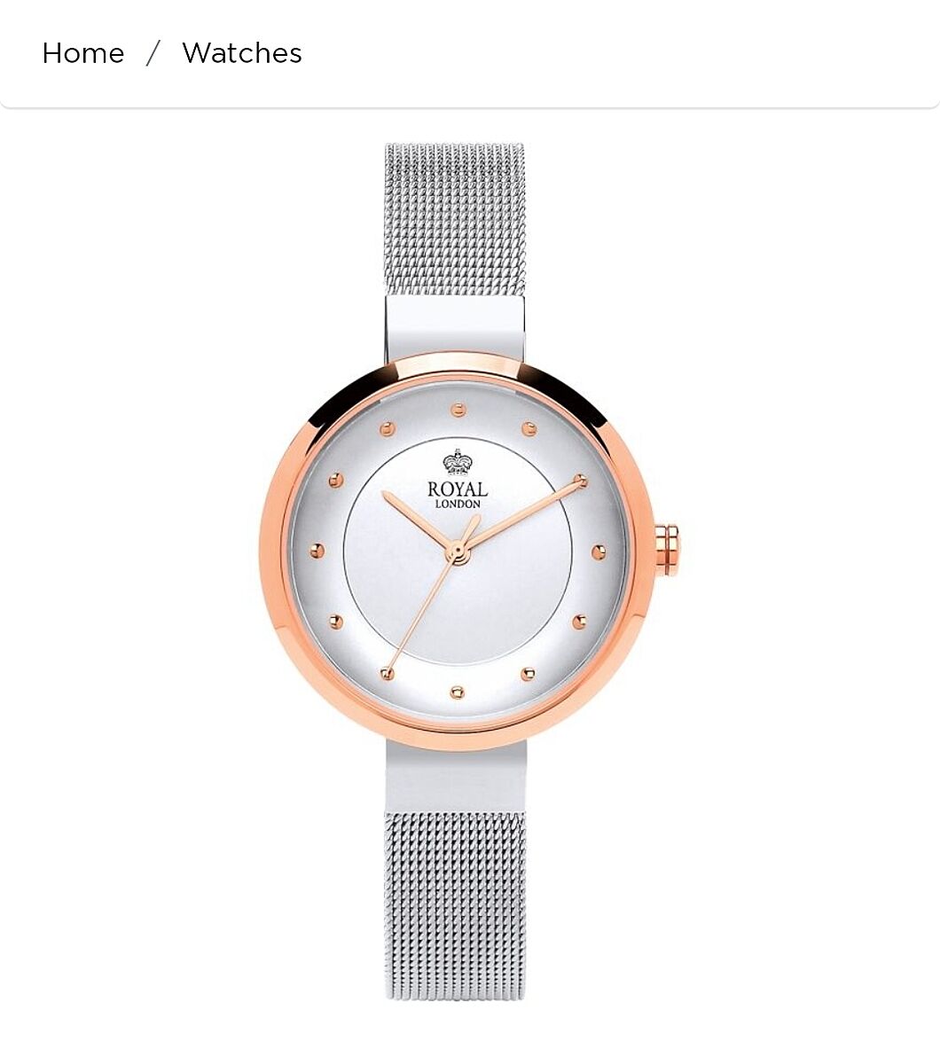Click the twelve o'clock dot marker
The height and width of the screenshot is (1064, 940).
point(458,410)
